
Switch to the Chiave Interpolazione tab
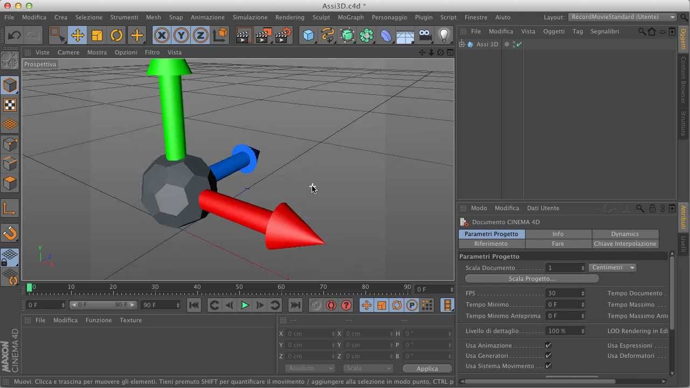625,244
